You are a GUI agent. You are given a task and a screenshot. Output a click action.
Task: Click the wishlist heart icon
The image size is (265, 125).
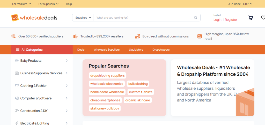pos(263,18)
